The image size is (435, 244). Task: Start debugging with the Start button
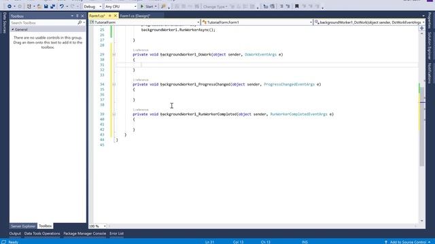147,6
